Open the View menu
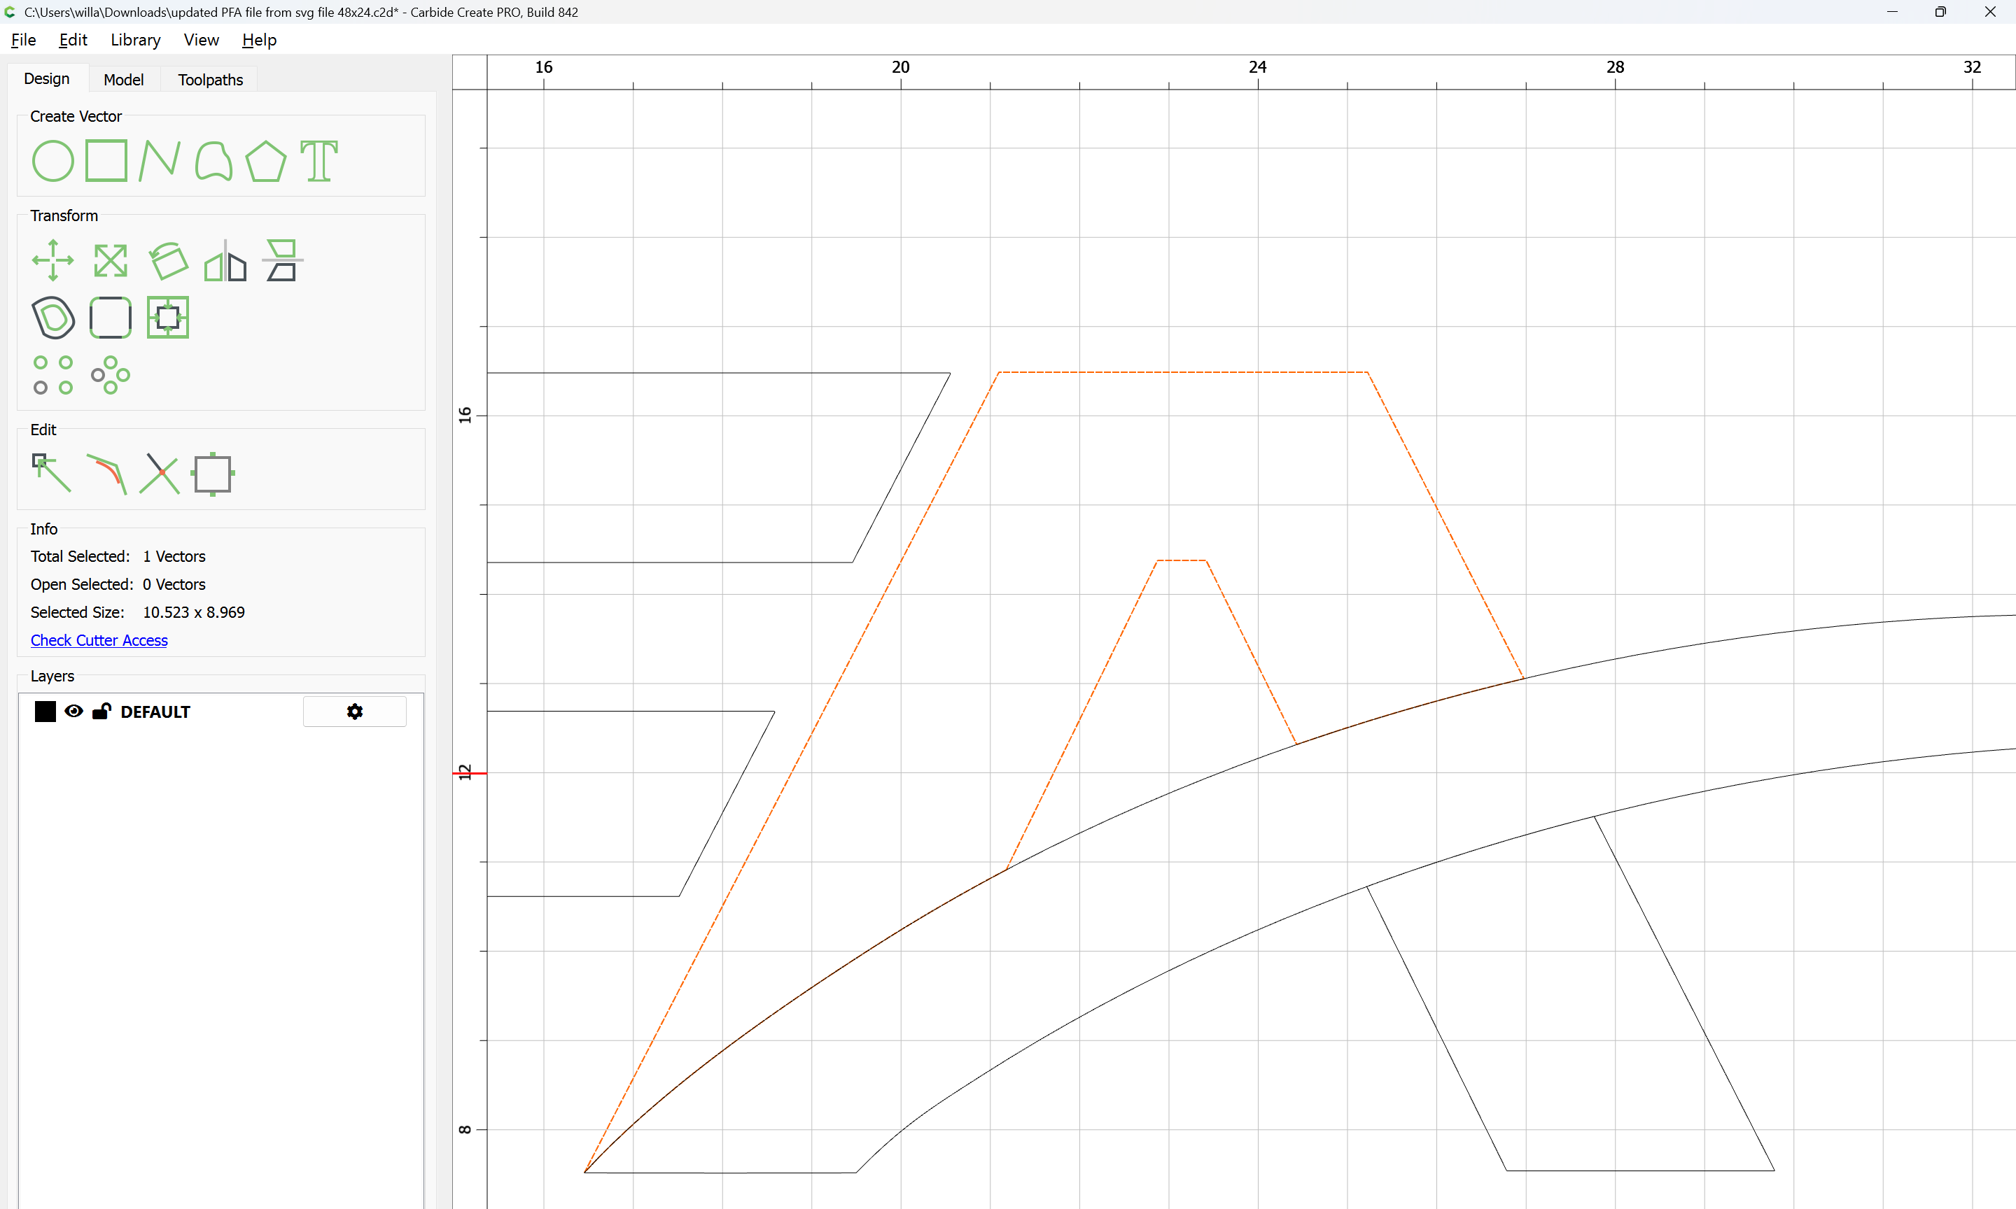This screenshot has height=1209, width=2016. 200,40
